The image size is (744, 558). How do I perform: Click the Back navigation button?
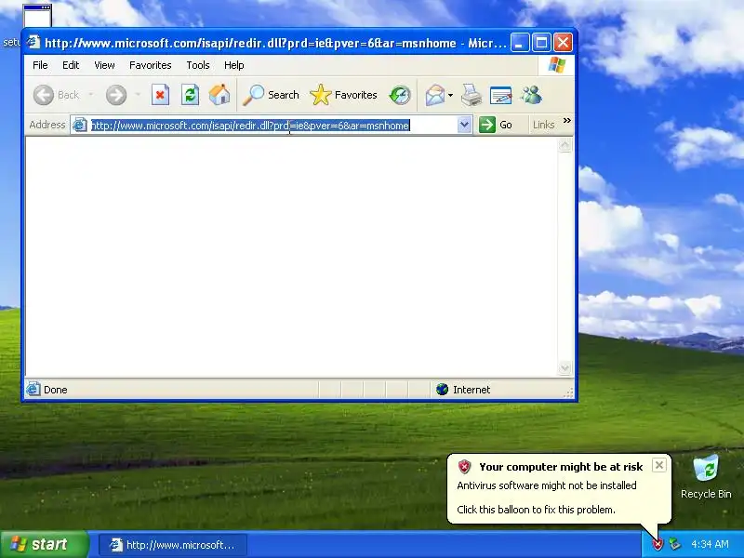pyautogui.click(x=57, y=95)
